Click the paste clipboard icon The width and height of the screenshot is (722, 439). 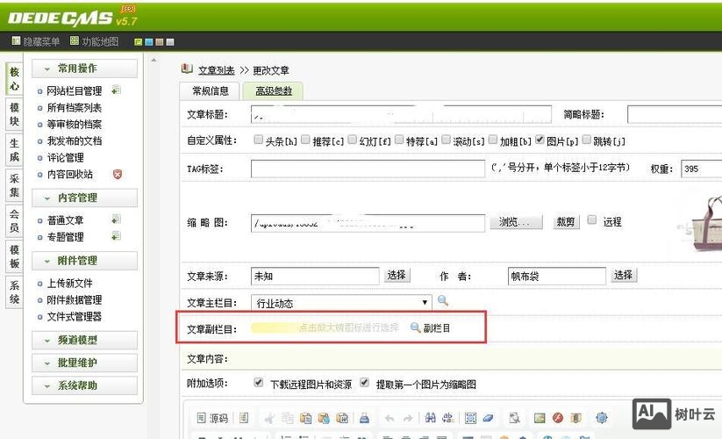(306, 418)
